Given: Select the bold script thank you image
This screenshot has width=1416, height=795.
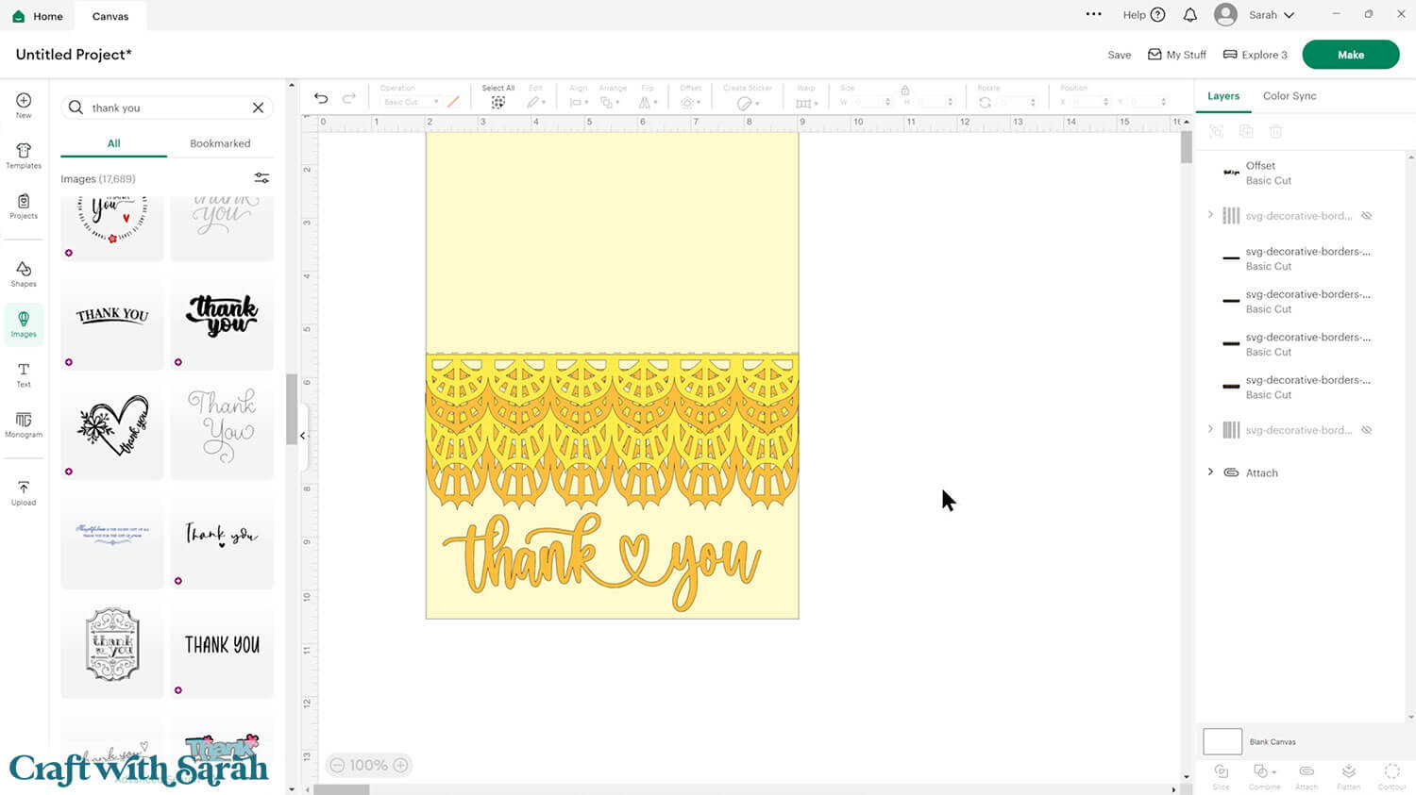Looking at the screenshot, I should 222,317.
